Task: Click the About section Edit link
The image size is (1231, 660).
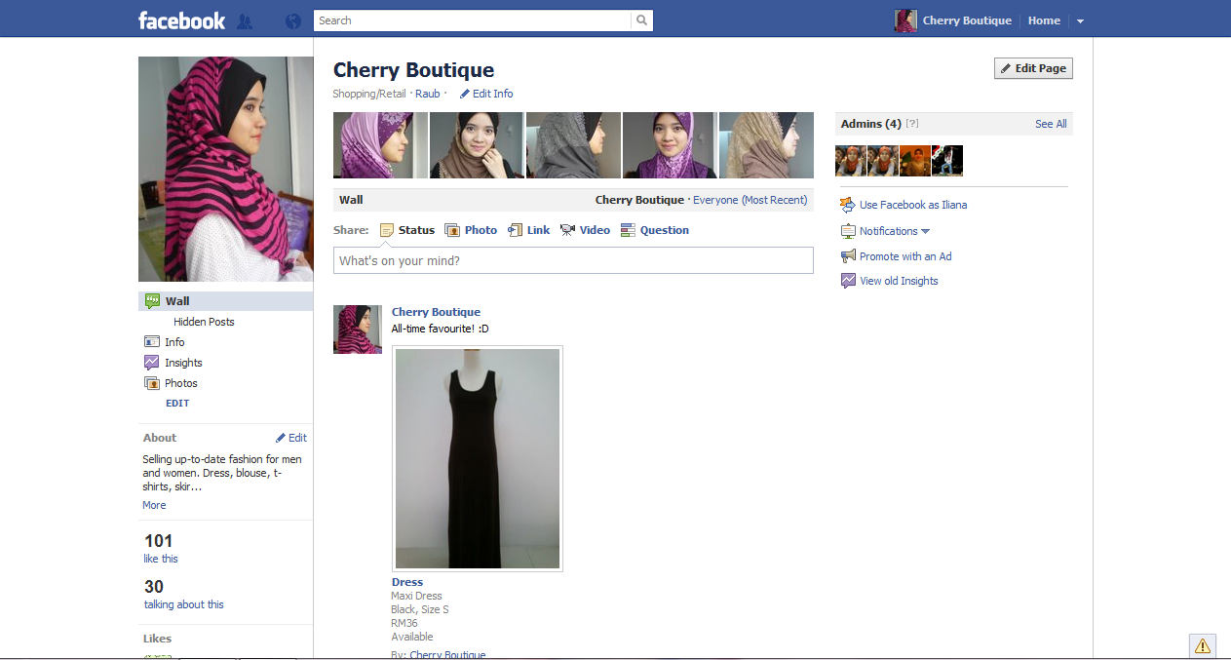Action: (291, 438)
